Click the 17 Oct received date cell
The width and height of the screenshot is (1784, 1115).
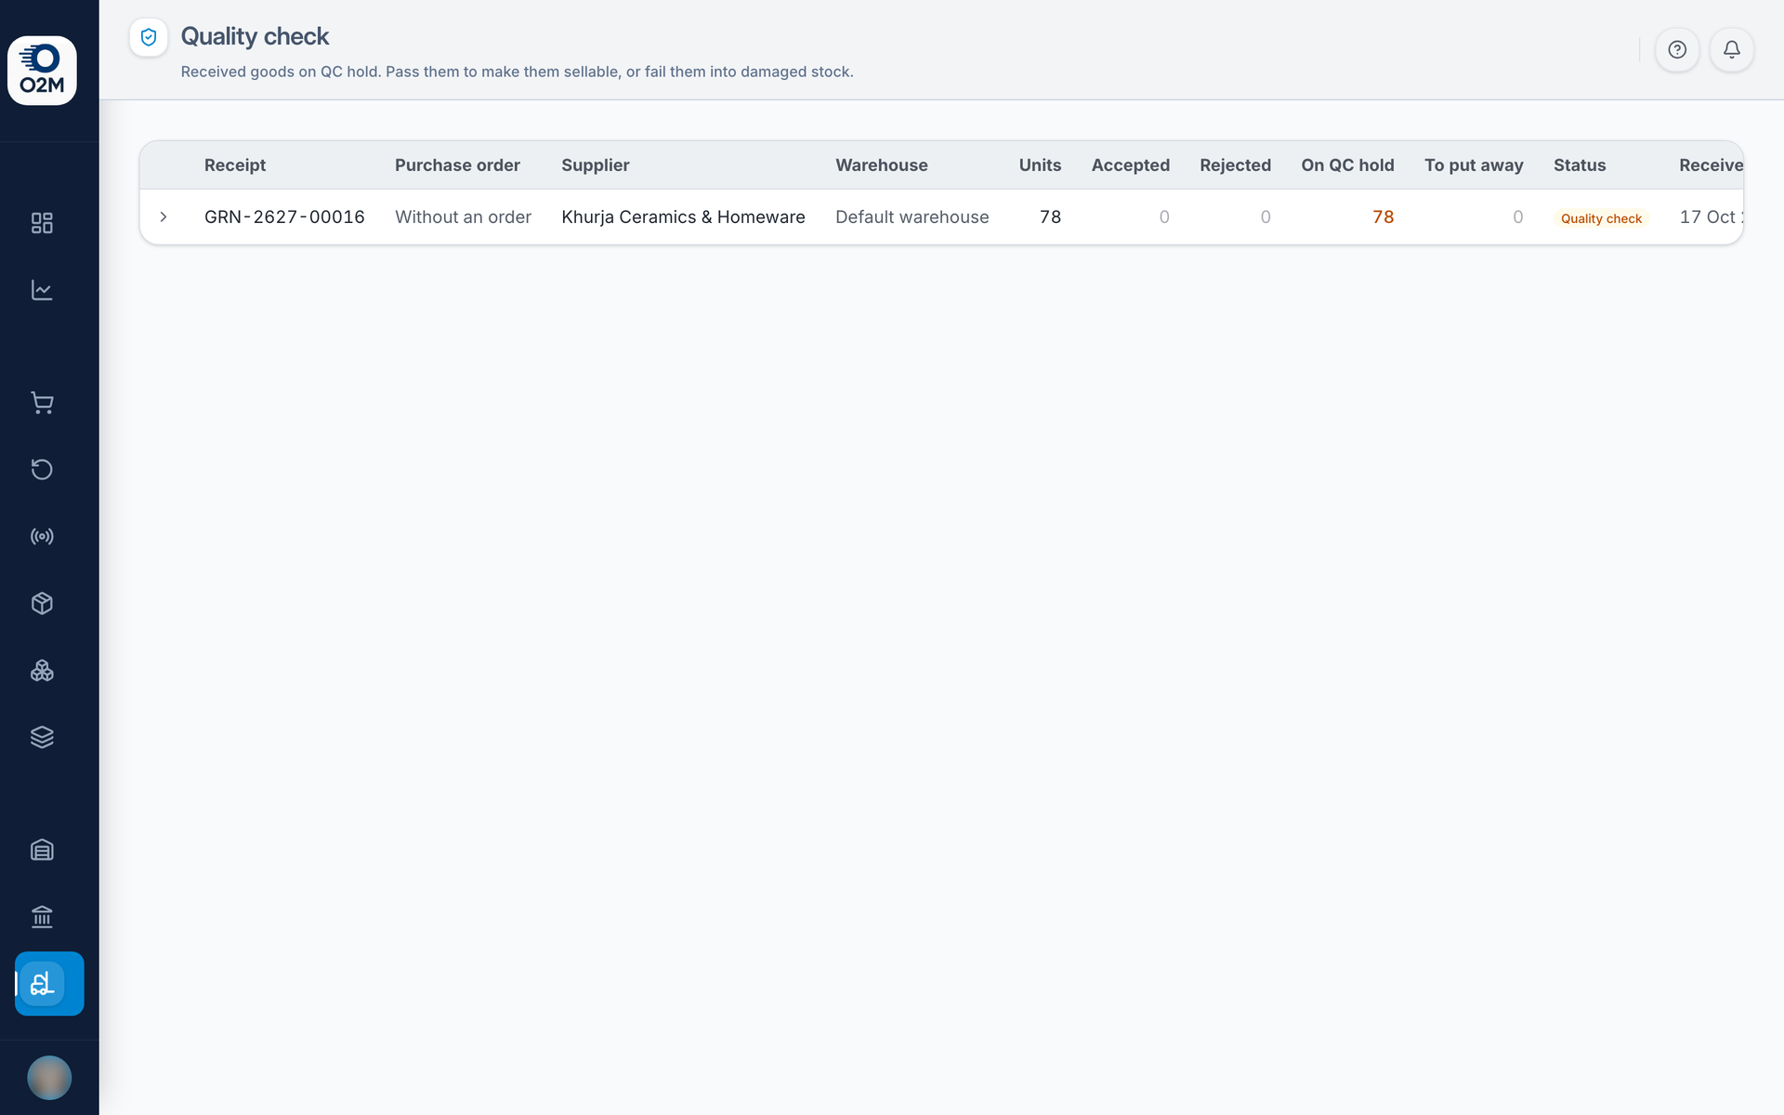pyautogui.click(x=1711, y=216)
